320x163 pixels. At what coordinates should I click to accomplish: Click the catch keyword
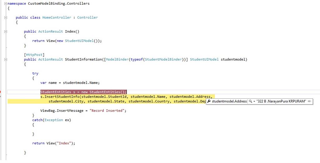point(37,120)
